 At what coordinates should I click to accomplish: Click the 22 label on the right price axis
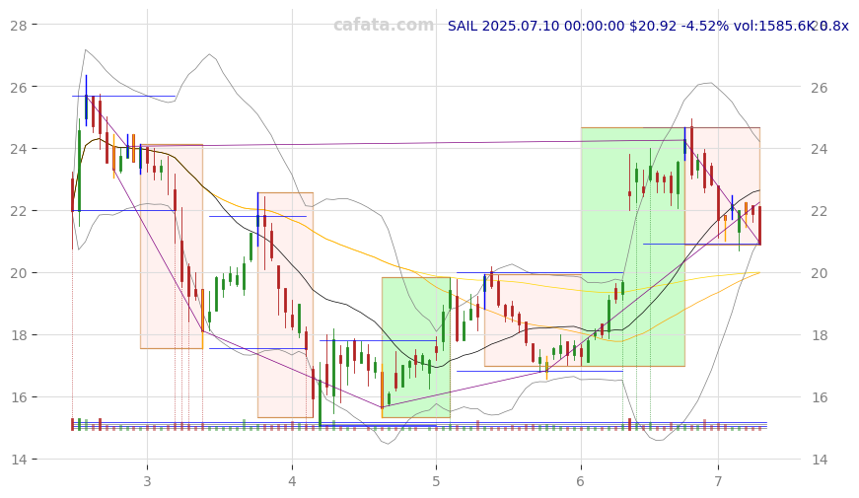[820, 211]
